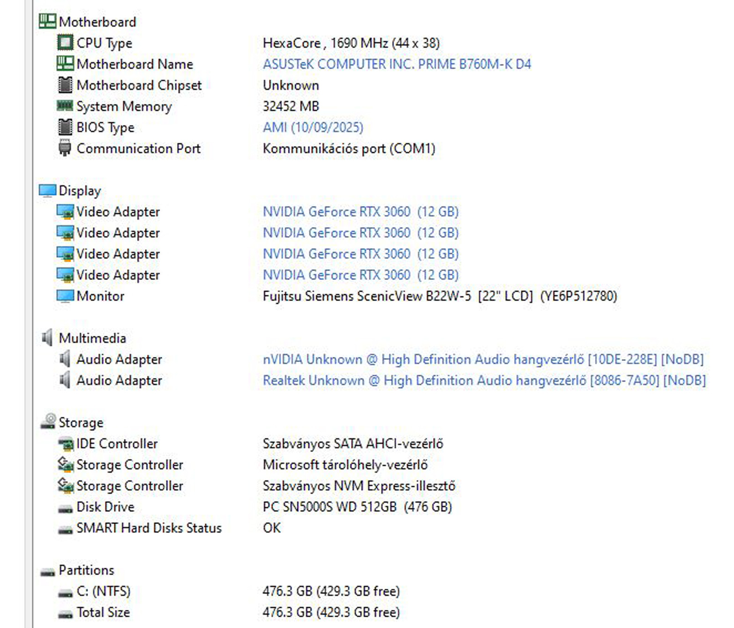Click the Display section monitor icon
734x628 pixels.
pos(47,190)
